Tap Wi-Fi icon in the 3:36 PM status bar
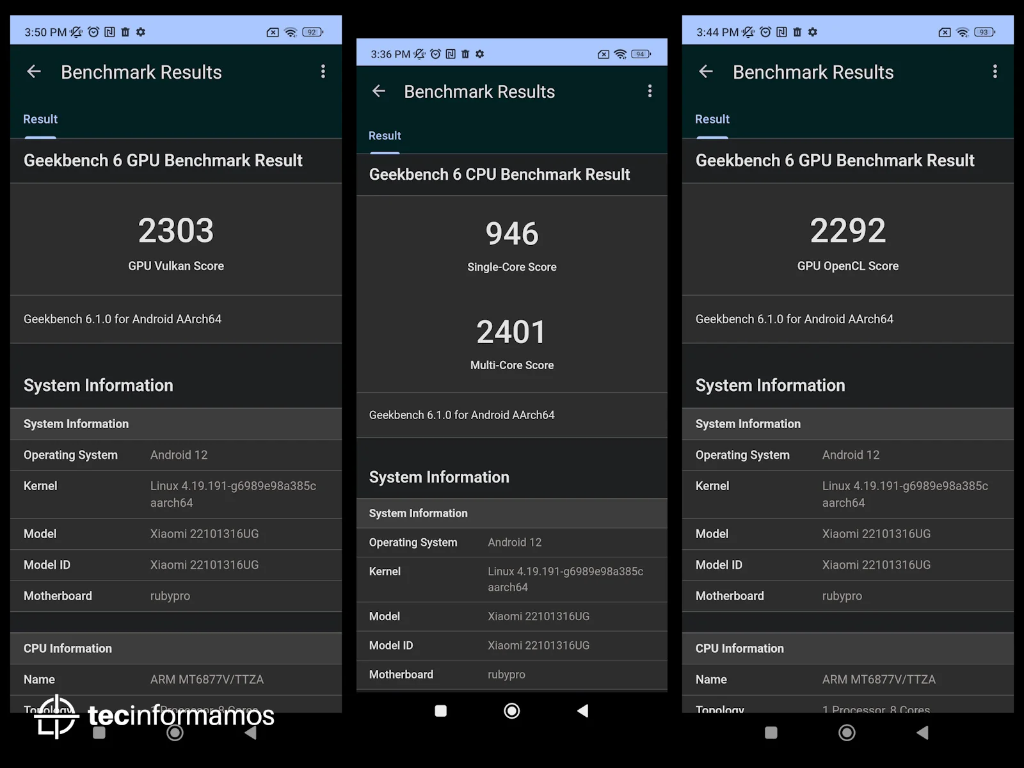This screenshot has height=768, width=1024. (620, 54)
